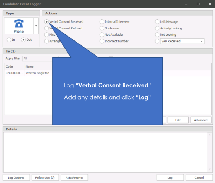The height and width of the screenshot is (183, 215).
Task: Select the Not Looking option
Action: click(x=157, y=35)
